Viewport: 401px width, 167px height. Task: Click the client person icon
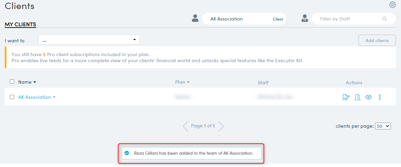click(x=195, y=18)
